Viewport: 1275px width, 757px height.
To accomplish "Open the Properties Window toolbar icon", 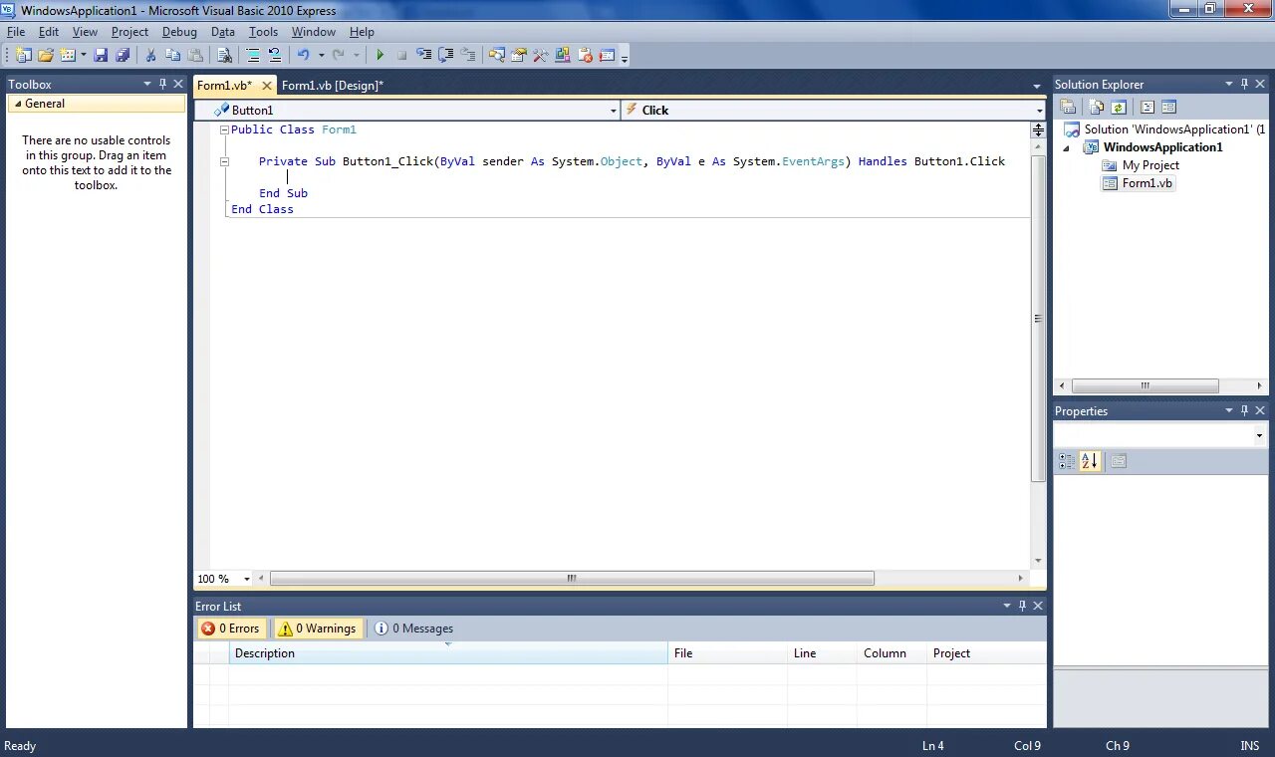I will (518, 55).
